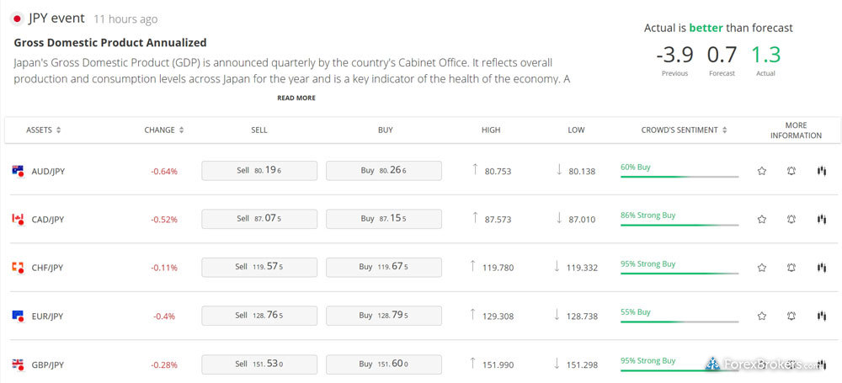The width and height of the screenshot is (842, 383).
Task: Click Sell 128.765 for EUR/JPY
Action: point(259,316)
